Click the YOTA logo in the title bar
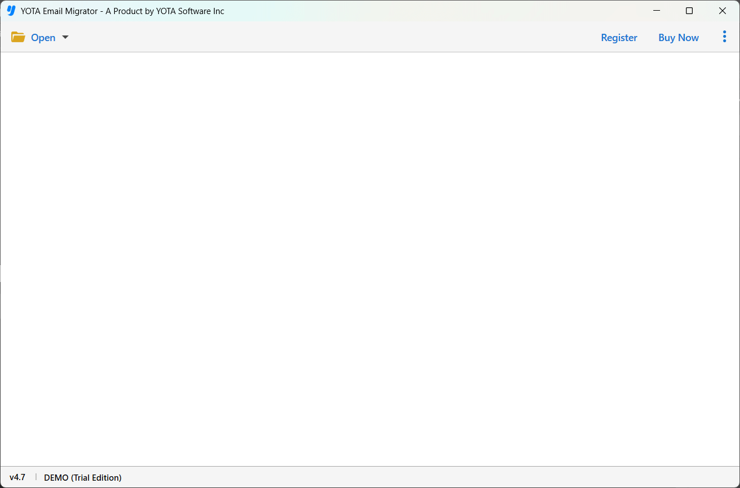This screenshot has width=740, height=488. pyautogui.click(x=11, y=11)
